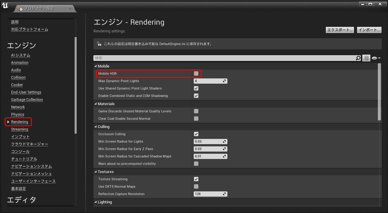
Task: Open the ナビゲーションシステム settings
Action: point(32,166)
